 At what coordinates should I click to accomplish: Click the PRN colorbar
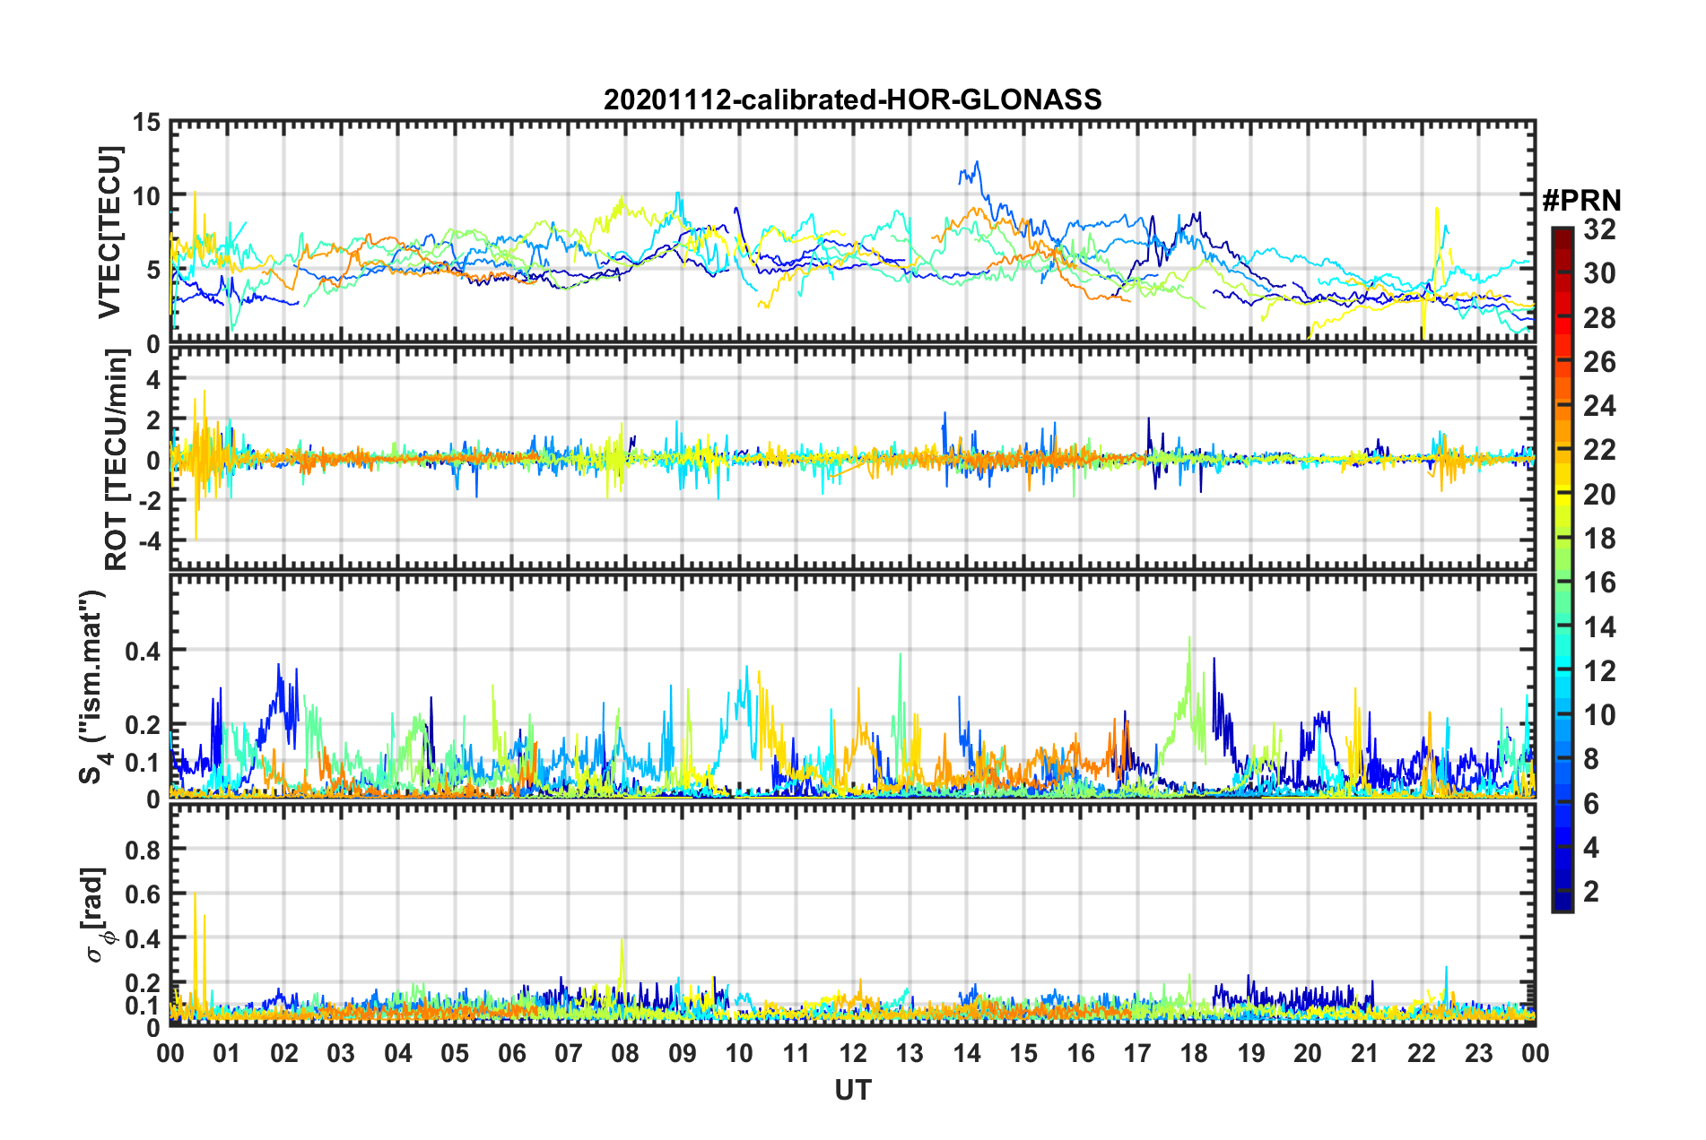(x=1562, y=569)
